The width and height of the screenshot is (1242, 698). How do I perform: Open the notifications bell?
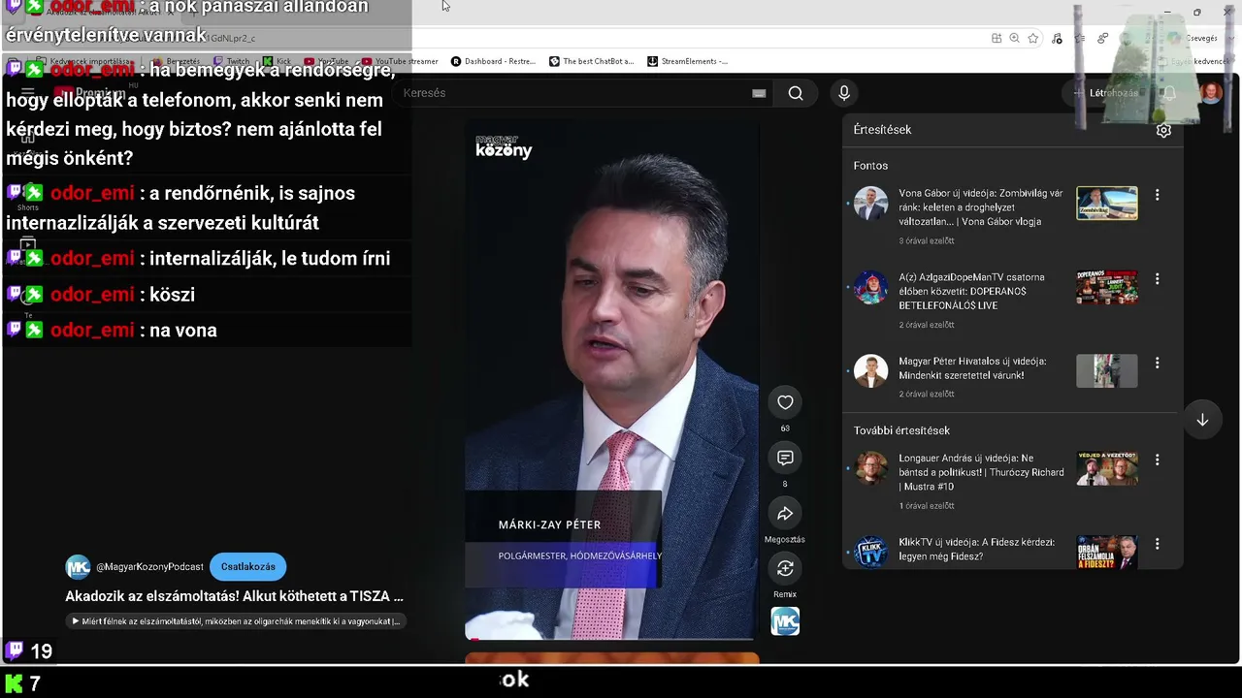click(1169, 93)
